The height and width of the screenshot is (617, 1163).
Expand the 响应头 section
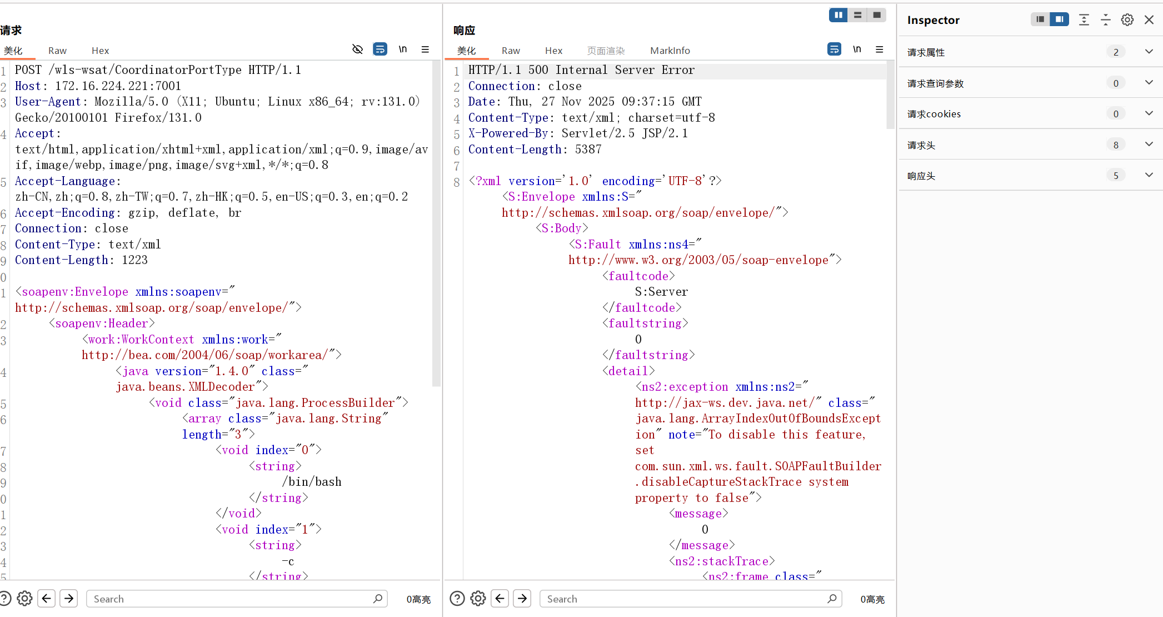click(1149, 175)
